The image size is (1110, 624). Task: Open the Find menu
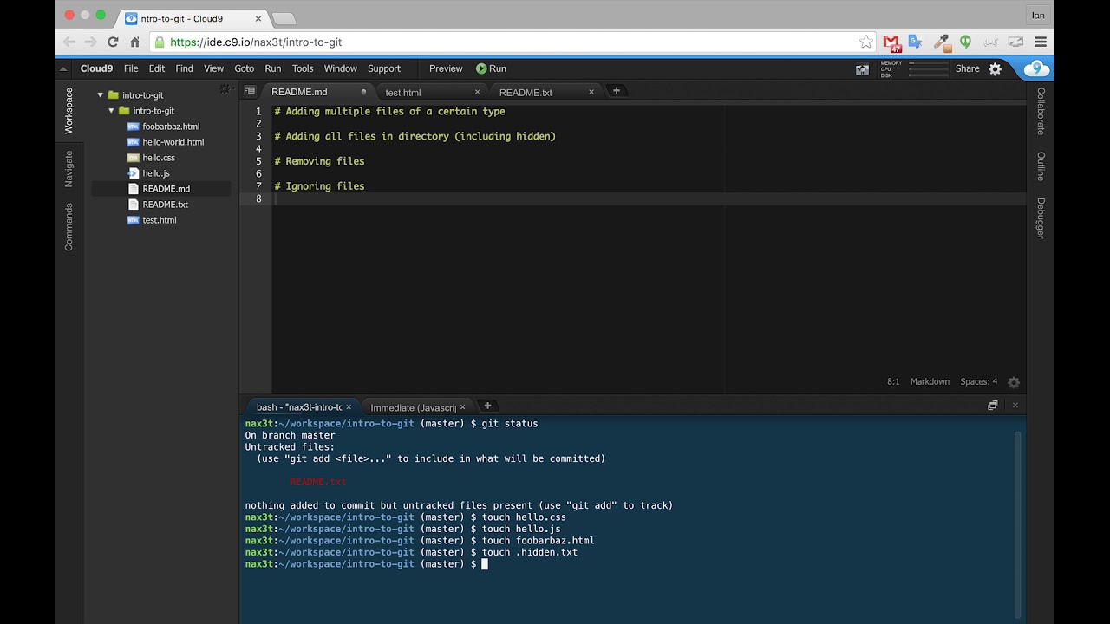point(184,68)
